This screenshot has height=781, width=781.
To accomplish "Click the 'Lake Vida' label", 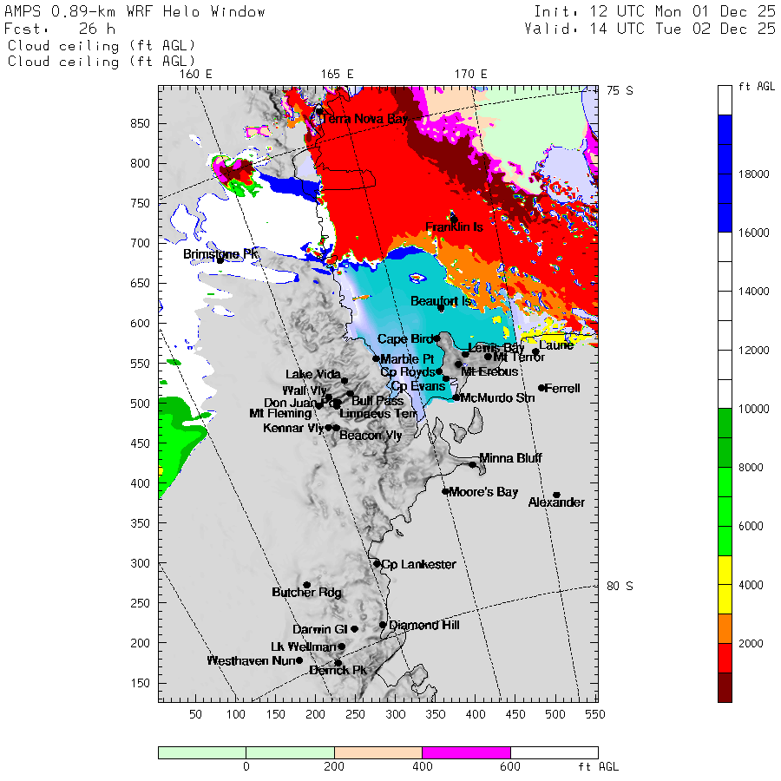I will click(x=313, y=374).
